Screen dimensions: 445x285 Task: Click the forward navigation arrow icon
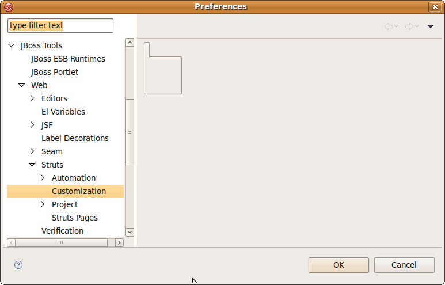(x=409, y=26)
